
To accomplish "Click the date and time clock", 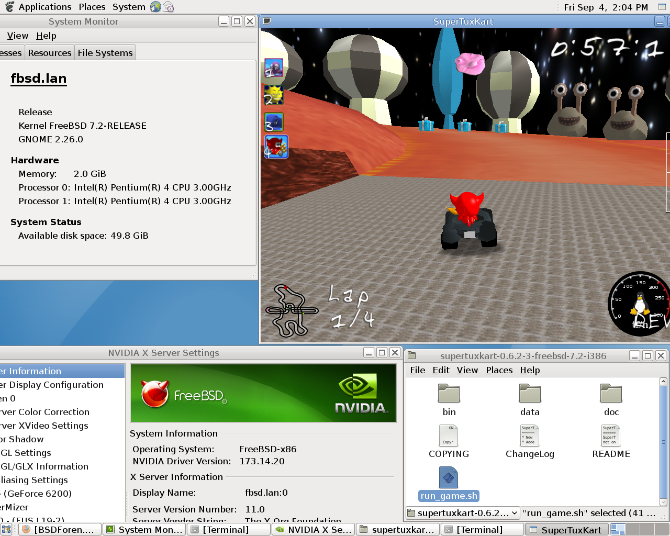I will [x=606, y=7].
